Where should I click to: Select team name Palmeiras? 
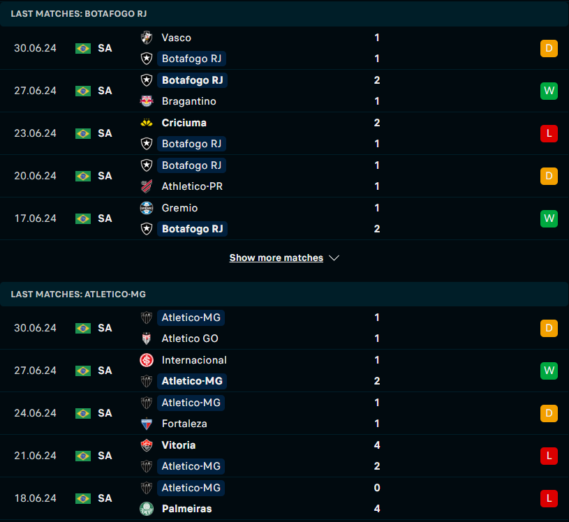[186, 509]
